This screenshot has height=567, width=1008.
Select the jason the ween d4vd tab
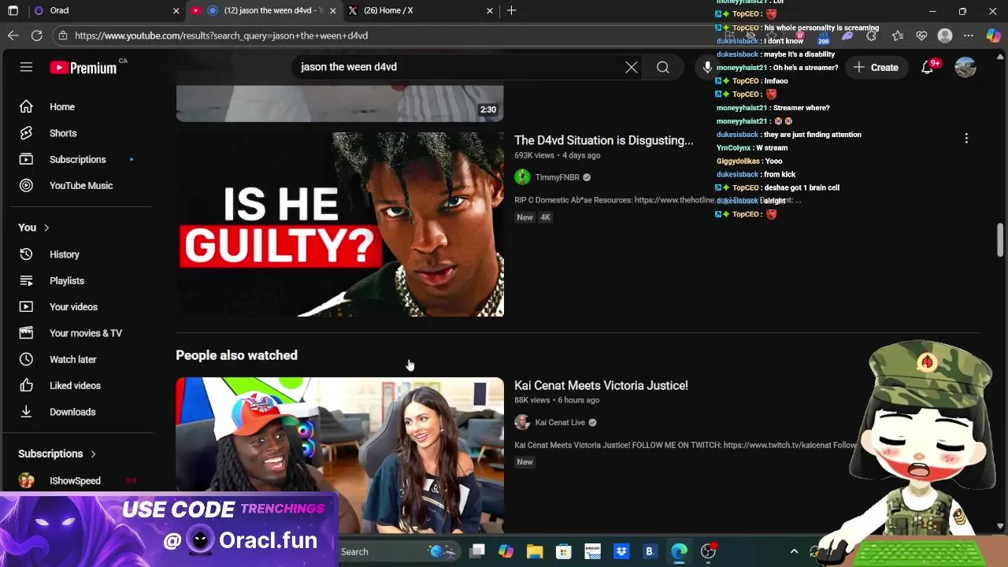(263, 10)
